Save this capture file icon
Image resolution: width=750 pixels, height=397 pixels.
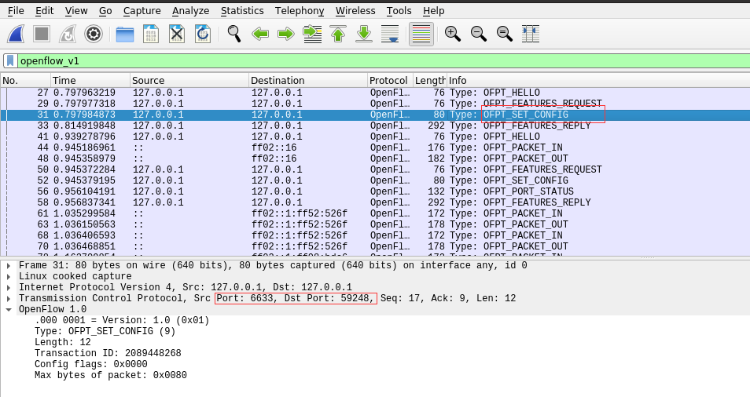tap(151, 34)
